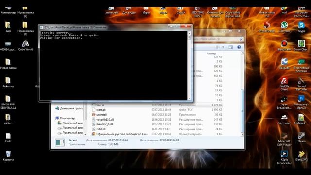Image resolution: width=311 pixels, height=175 pixels.
Task: Open PIXELMON SERVER 2.1.1 folder
Action: click(8, 99)
